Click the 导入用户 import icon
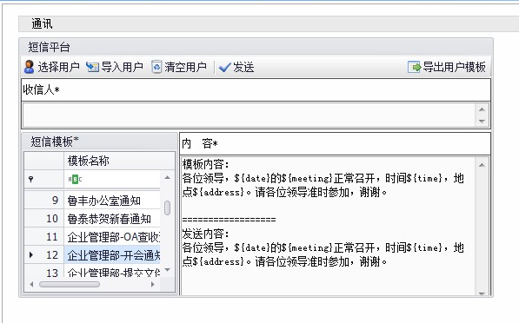The width and height of the screenshot is (519, 323). point(92,67)
